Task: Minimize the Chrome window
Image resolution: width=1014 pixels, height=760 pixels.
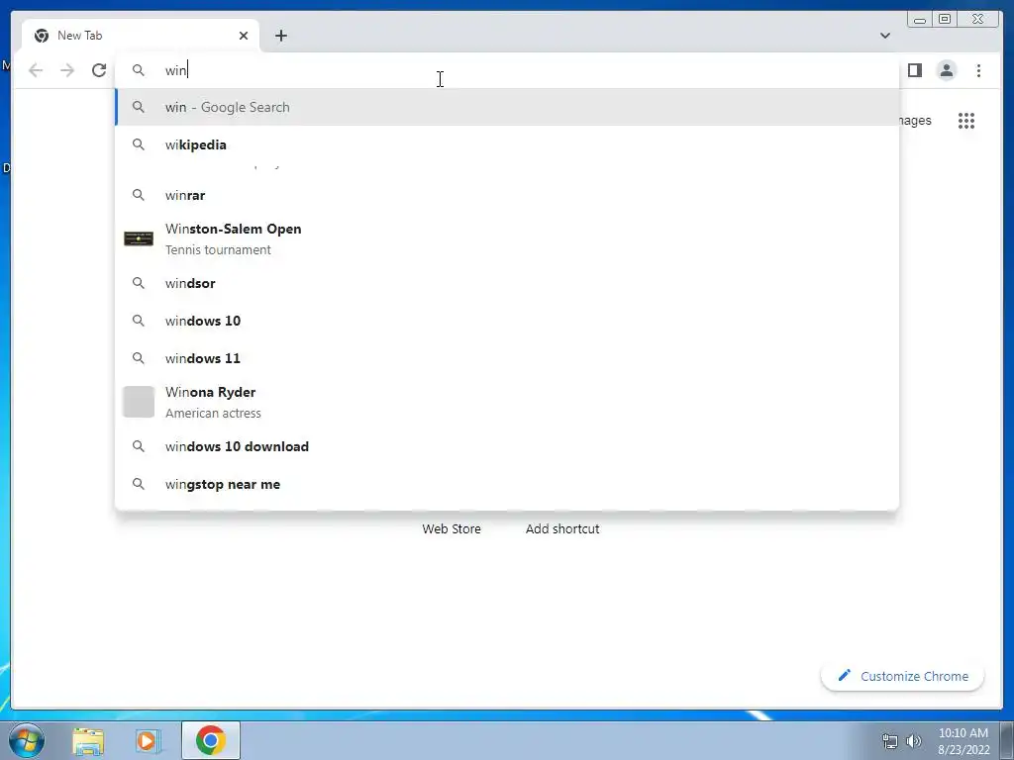Action: (x=920, y=20)
